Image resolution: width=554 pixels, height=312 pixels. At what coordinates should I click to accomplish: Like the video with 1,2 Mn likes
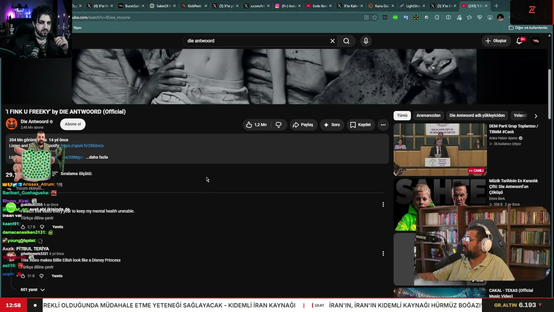point(257,125)
